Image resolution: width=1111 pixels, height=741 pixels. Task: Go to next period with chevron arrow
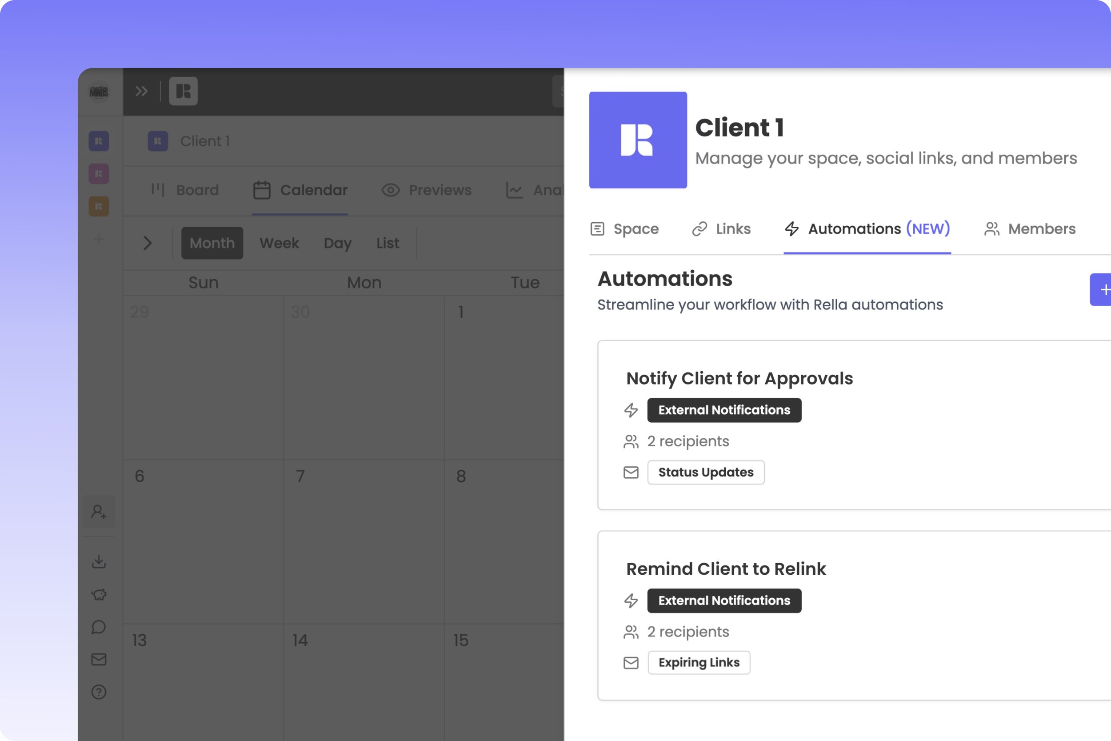pos(148,243)
